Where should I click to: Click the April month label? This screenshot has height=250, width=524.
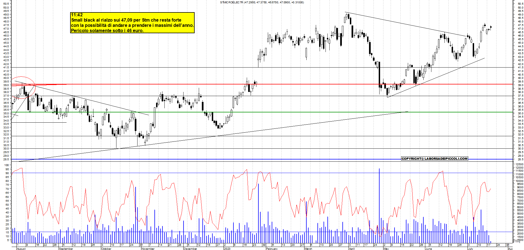coord(352,249)
